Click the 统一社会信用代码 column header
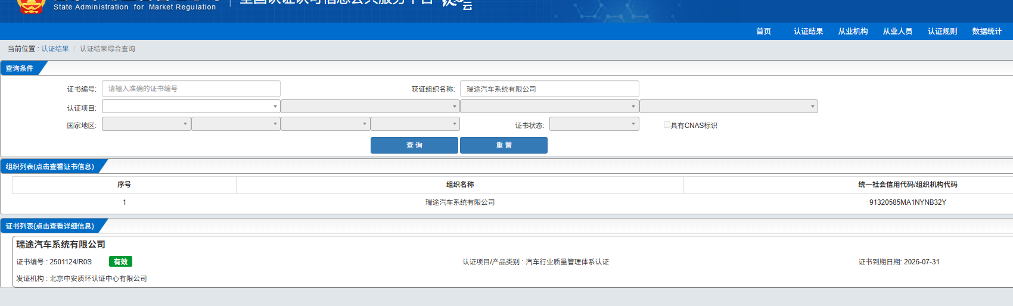 coord(908,185)
